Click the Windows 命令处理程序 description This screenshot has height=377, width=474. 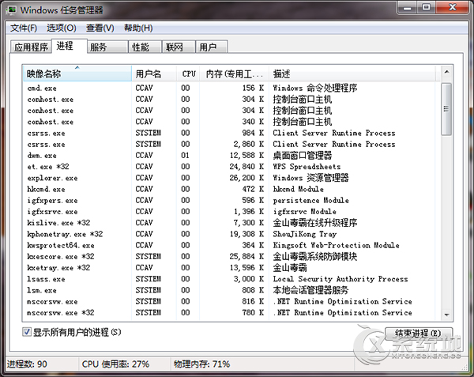coord(315,88)
